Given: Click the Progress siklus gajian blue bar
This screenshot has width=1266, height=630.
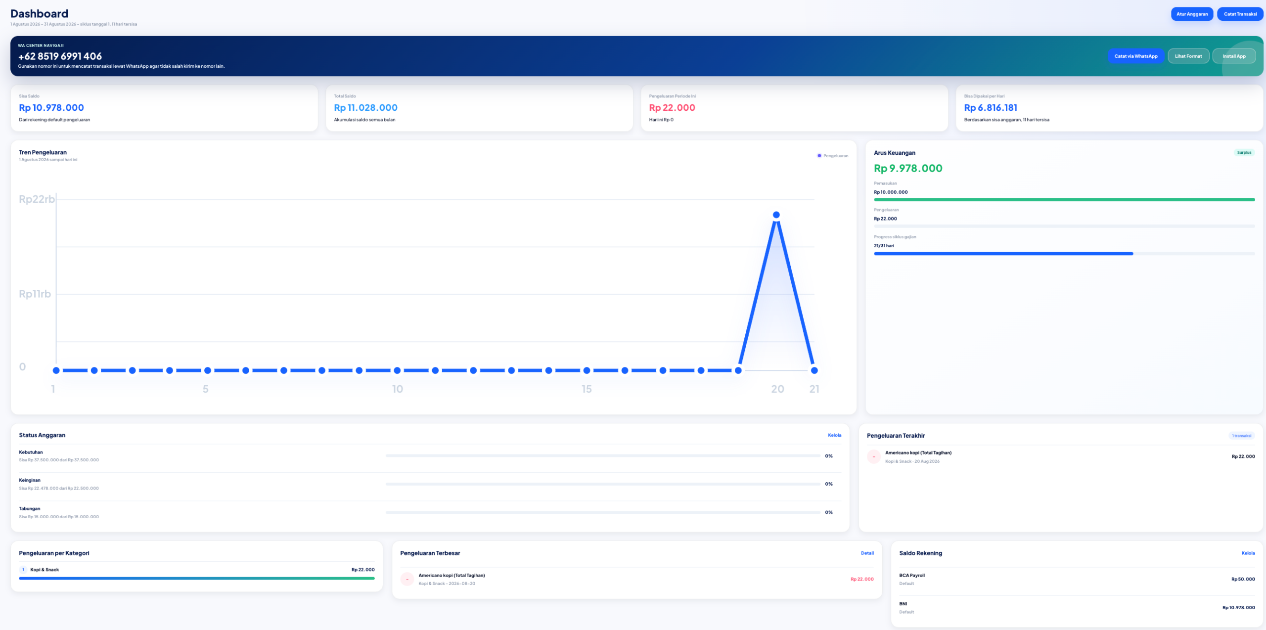Looking at the screenshot, I should [1003, 254].
